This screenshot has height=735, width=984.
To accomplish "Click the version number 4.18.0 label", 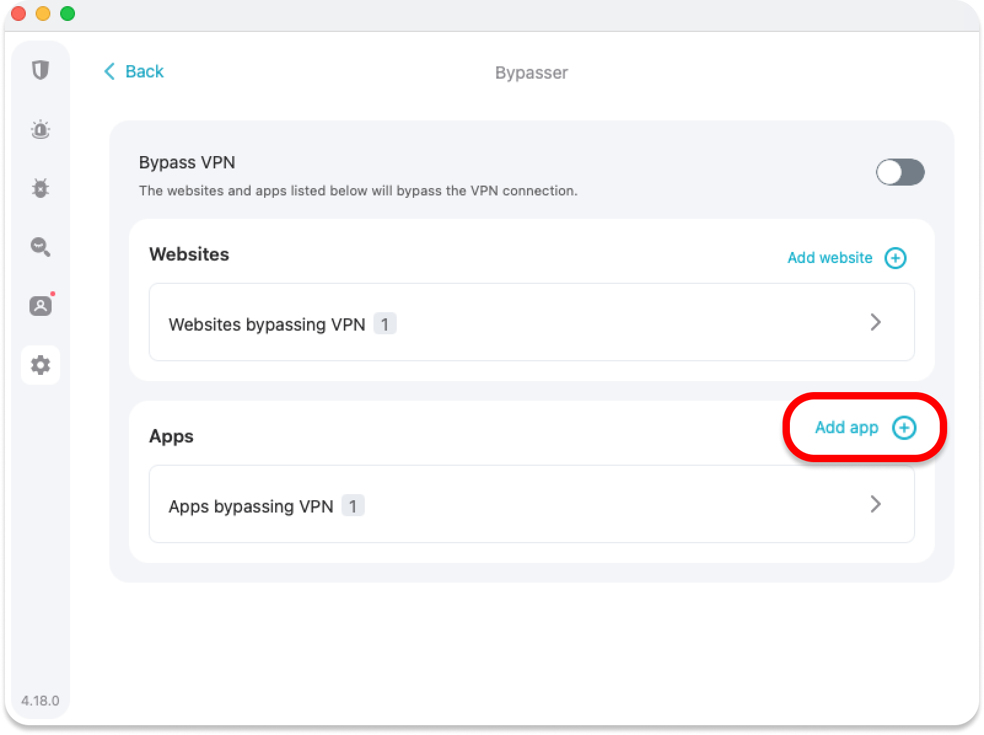I will pyautogui.click(x=41, y=701).
